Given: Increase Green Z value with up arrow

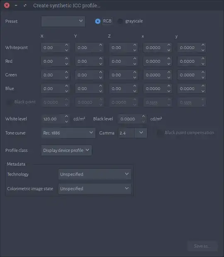Looking at the screenshot, I should point(134,72).
